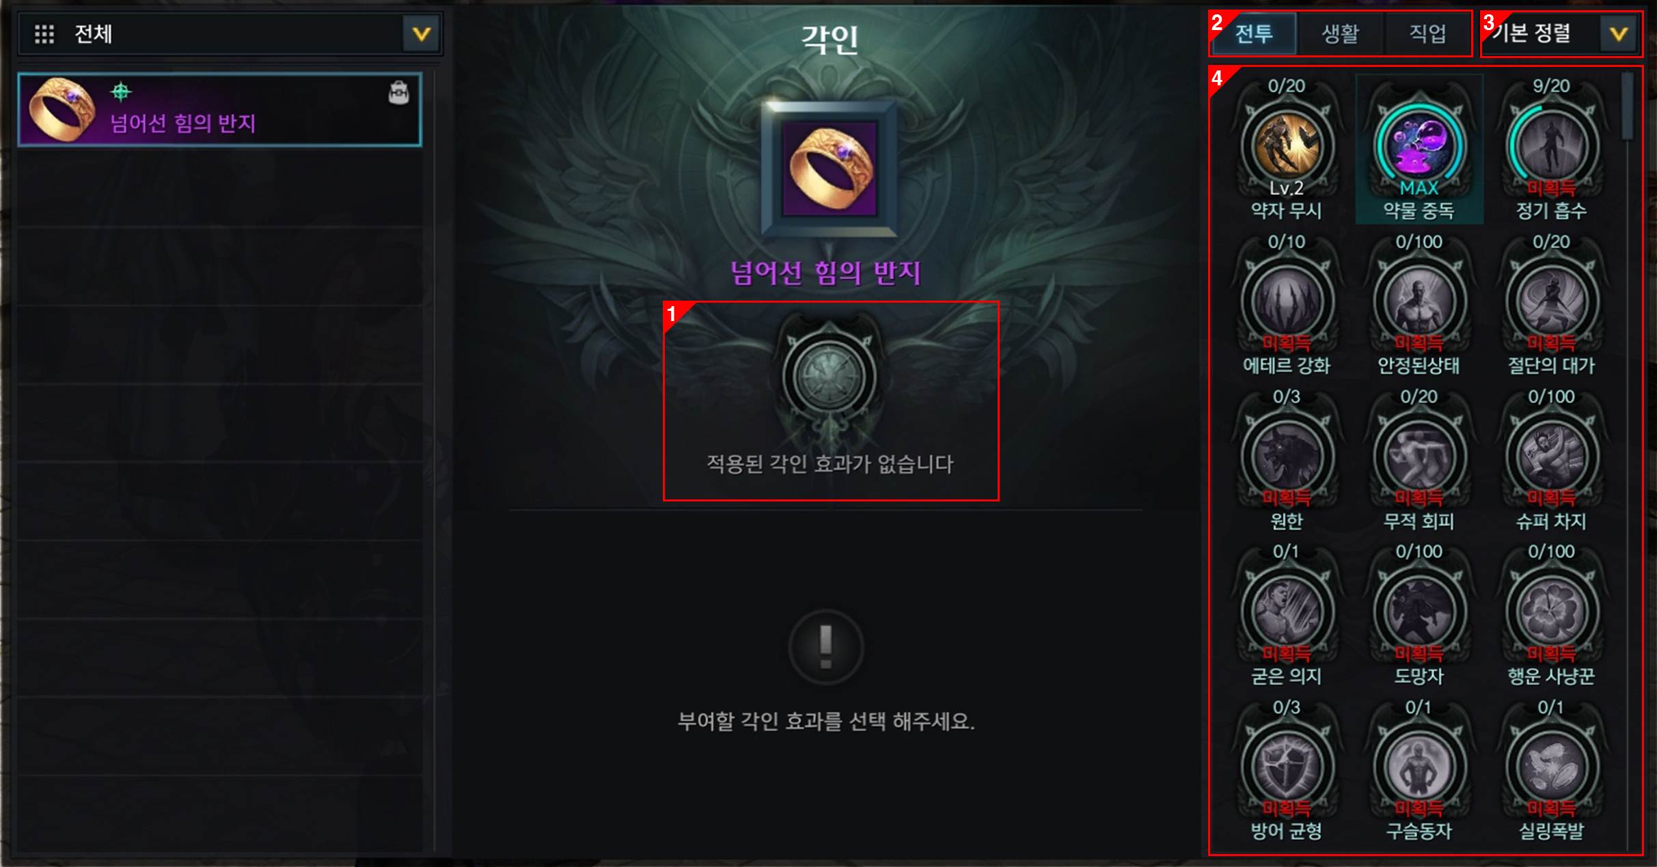
Task: Select the 원한 engraving icon
Action: pyautogui.click(x=1287, y=456)
